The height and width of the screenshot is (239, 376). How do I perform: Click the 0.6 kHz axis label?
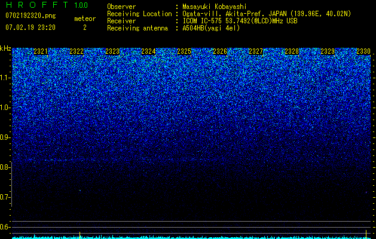tap(5, 227)
